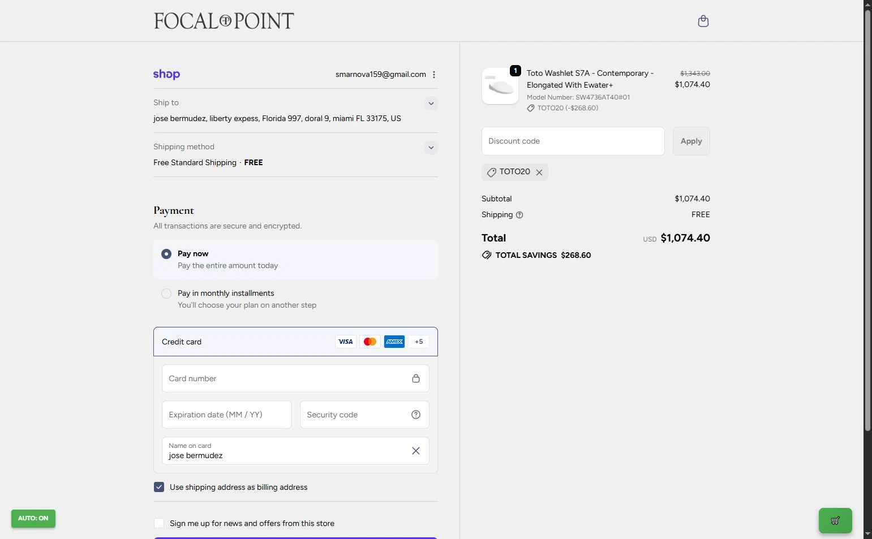Click the shipping address text line
872x539 pixels.
pos(277,119)
